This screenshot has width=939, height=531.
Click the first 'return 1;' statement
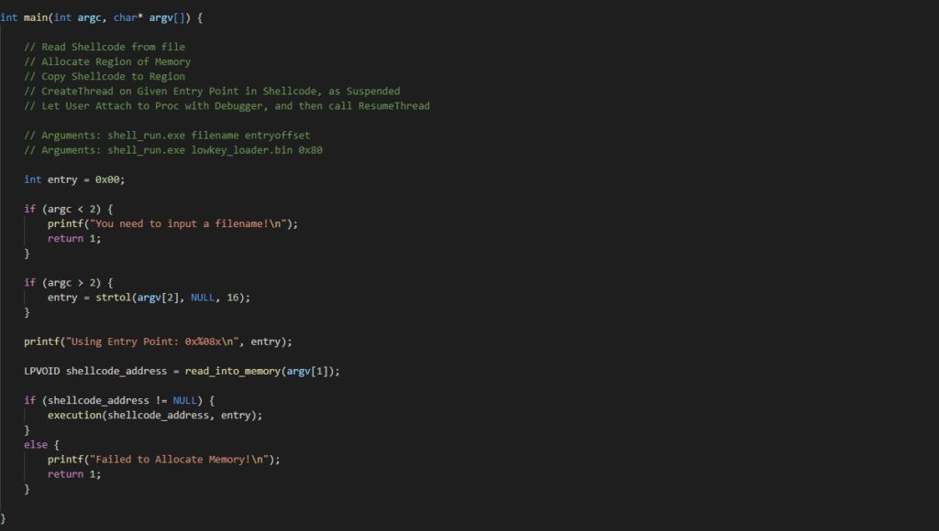tap(74, 239)
